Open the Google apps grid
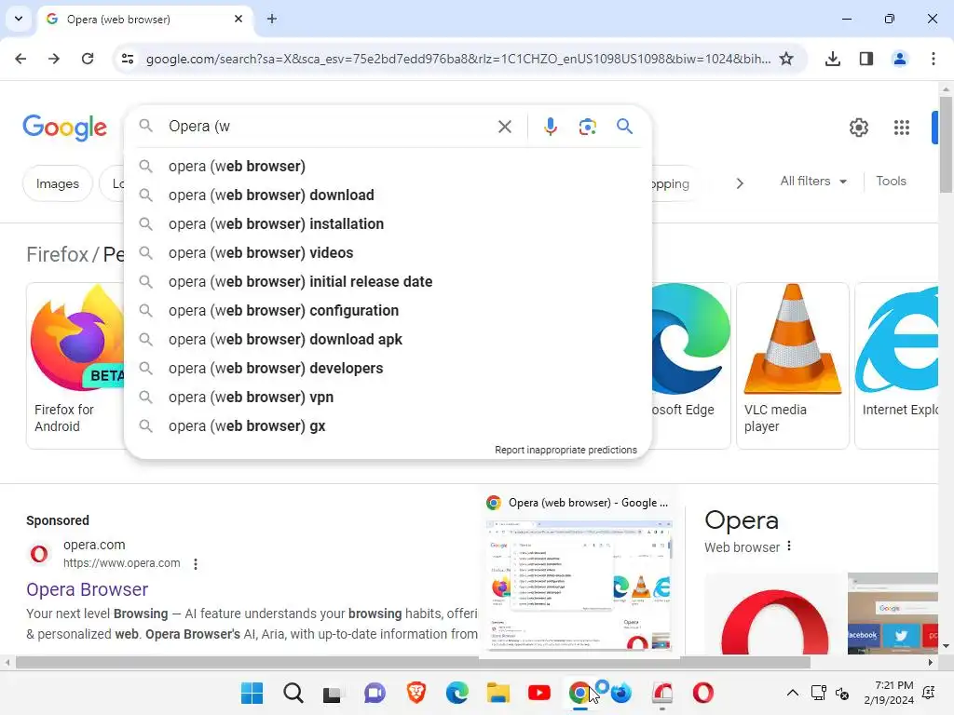 [x=901, y=128]
